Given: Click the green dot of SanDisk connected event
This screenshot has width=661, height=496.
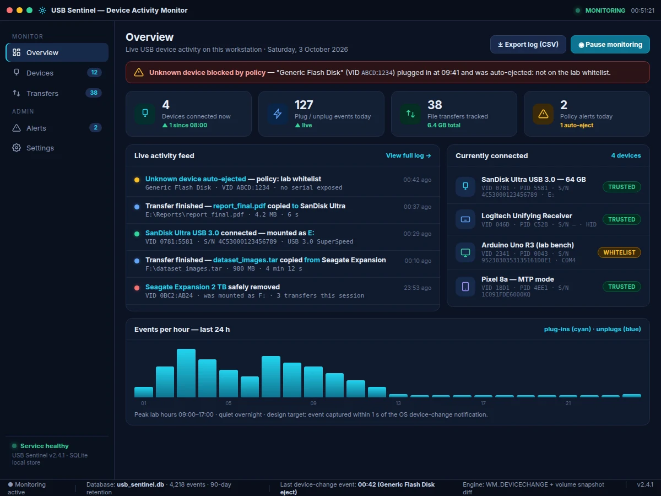Looking at the screenshot, I should click(137, 234).
